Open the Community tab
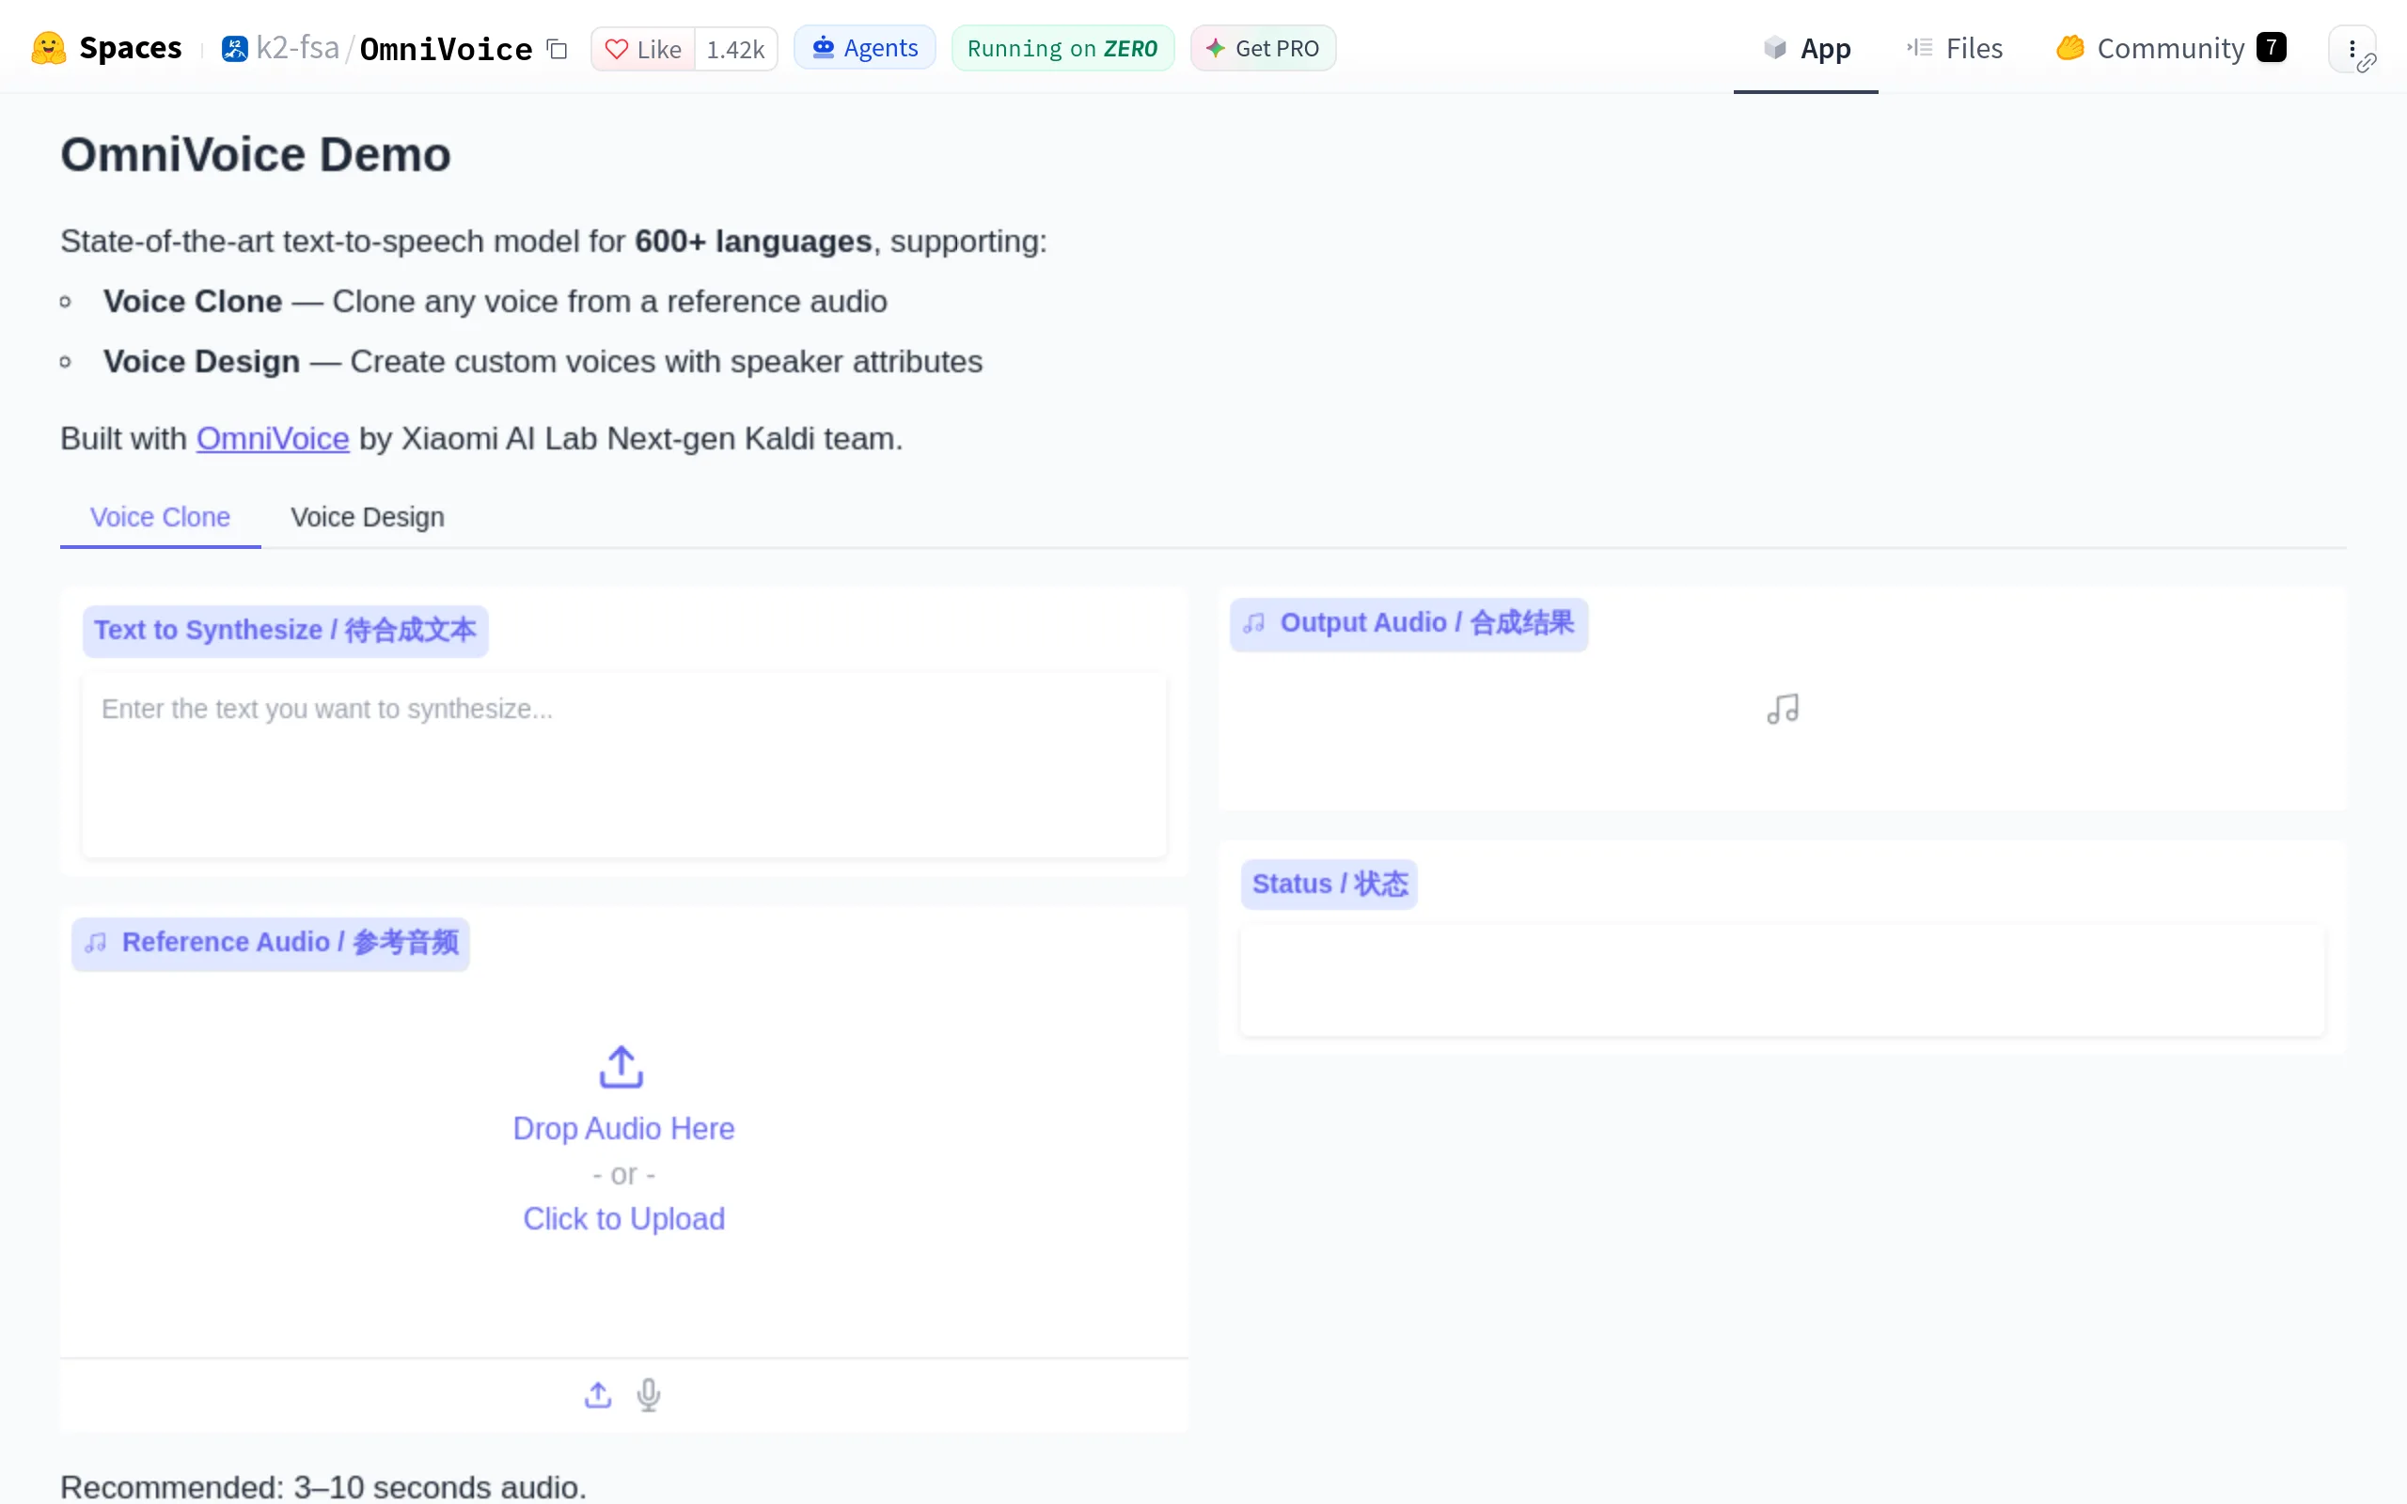Image resolution: width=2407 pixels, height=1504 pixels. click(x=2170, y=48)
